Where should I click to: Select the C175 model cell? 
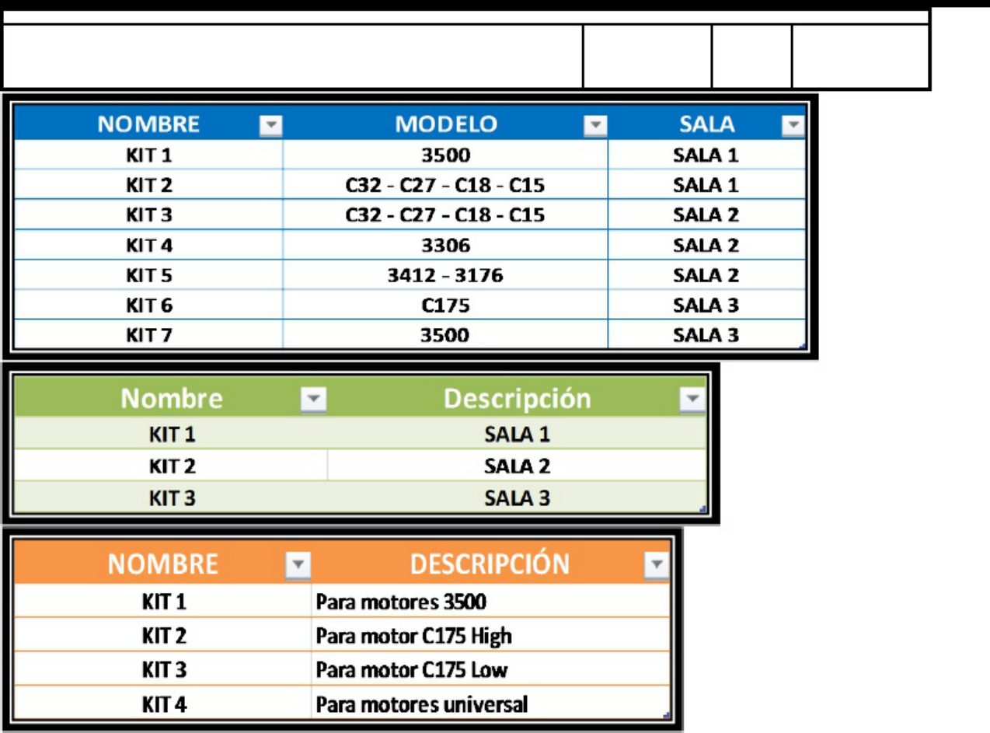(445, 305)
